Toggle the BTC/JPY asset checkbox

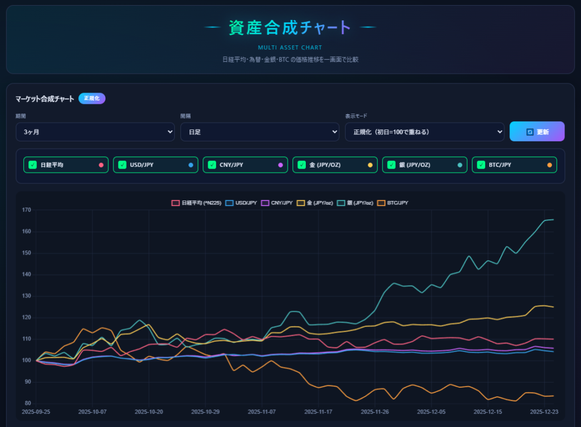481,165
